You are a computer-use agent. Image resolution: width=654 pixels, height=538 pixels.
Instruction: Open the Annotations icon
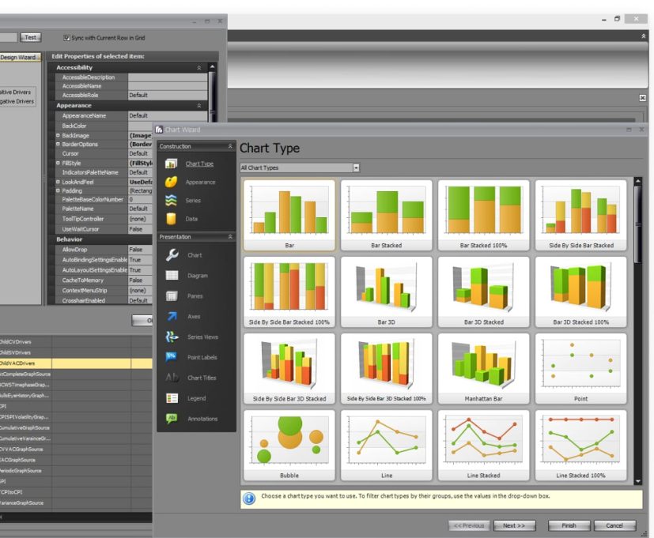(x=172, y=419)
